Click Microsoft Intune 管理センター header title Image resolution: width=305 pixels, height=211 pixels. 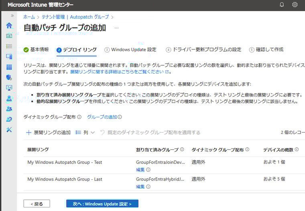[x=41, y=5]
